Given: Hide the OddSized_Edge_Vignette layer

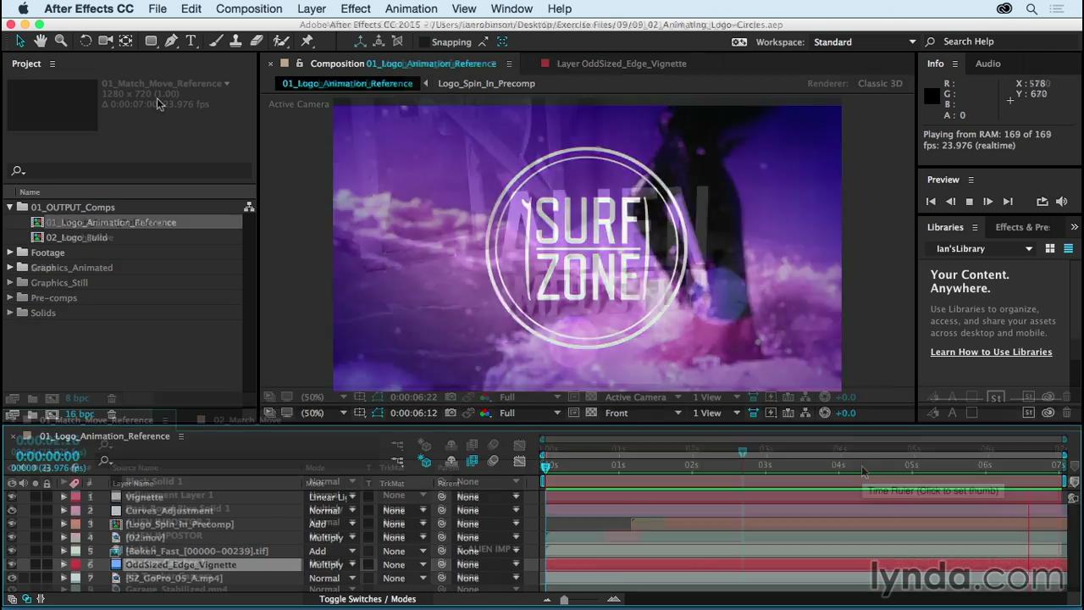Looking at the screenshot, I should (12, 564).
